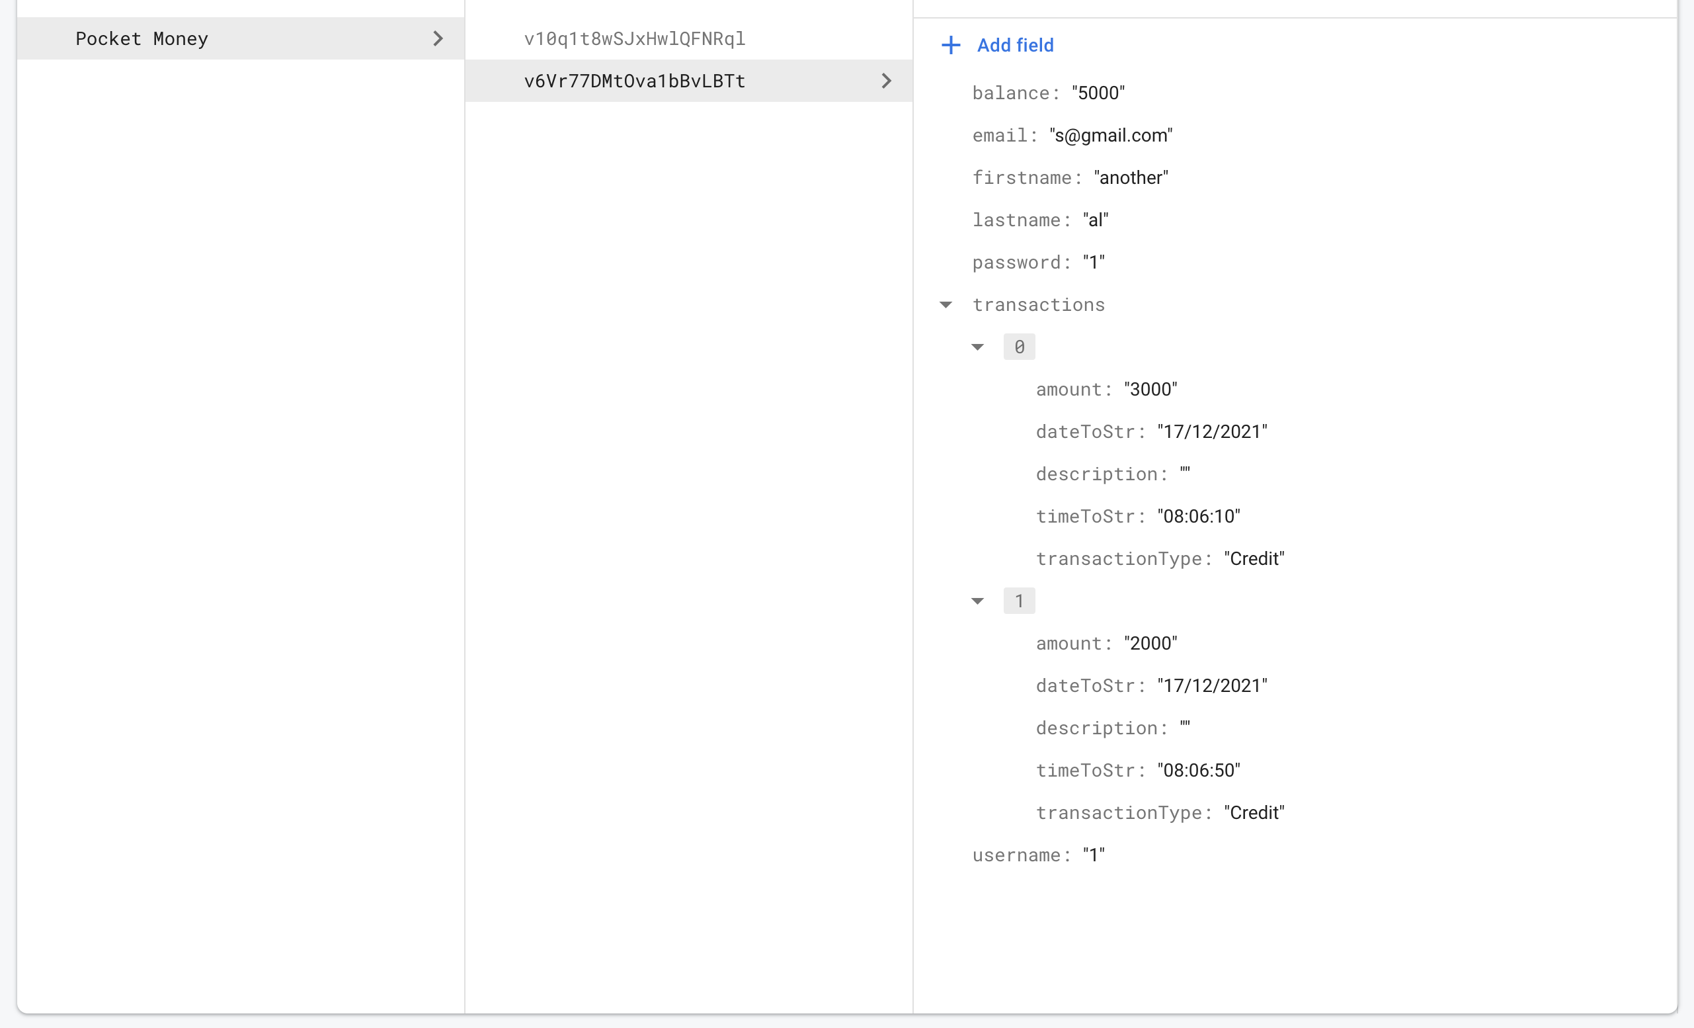The width and height of the screenshot is (1694, 1028).
Task: Click the email value "s@gmail.com"
Action: tap(1111, 136)
